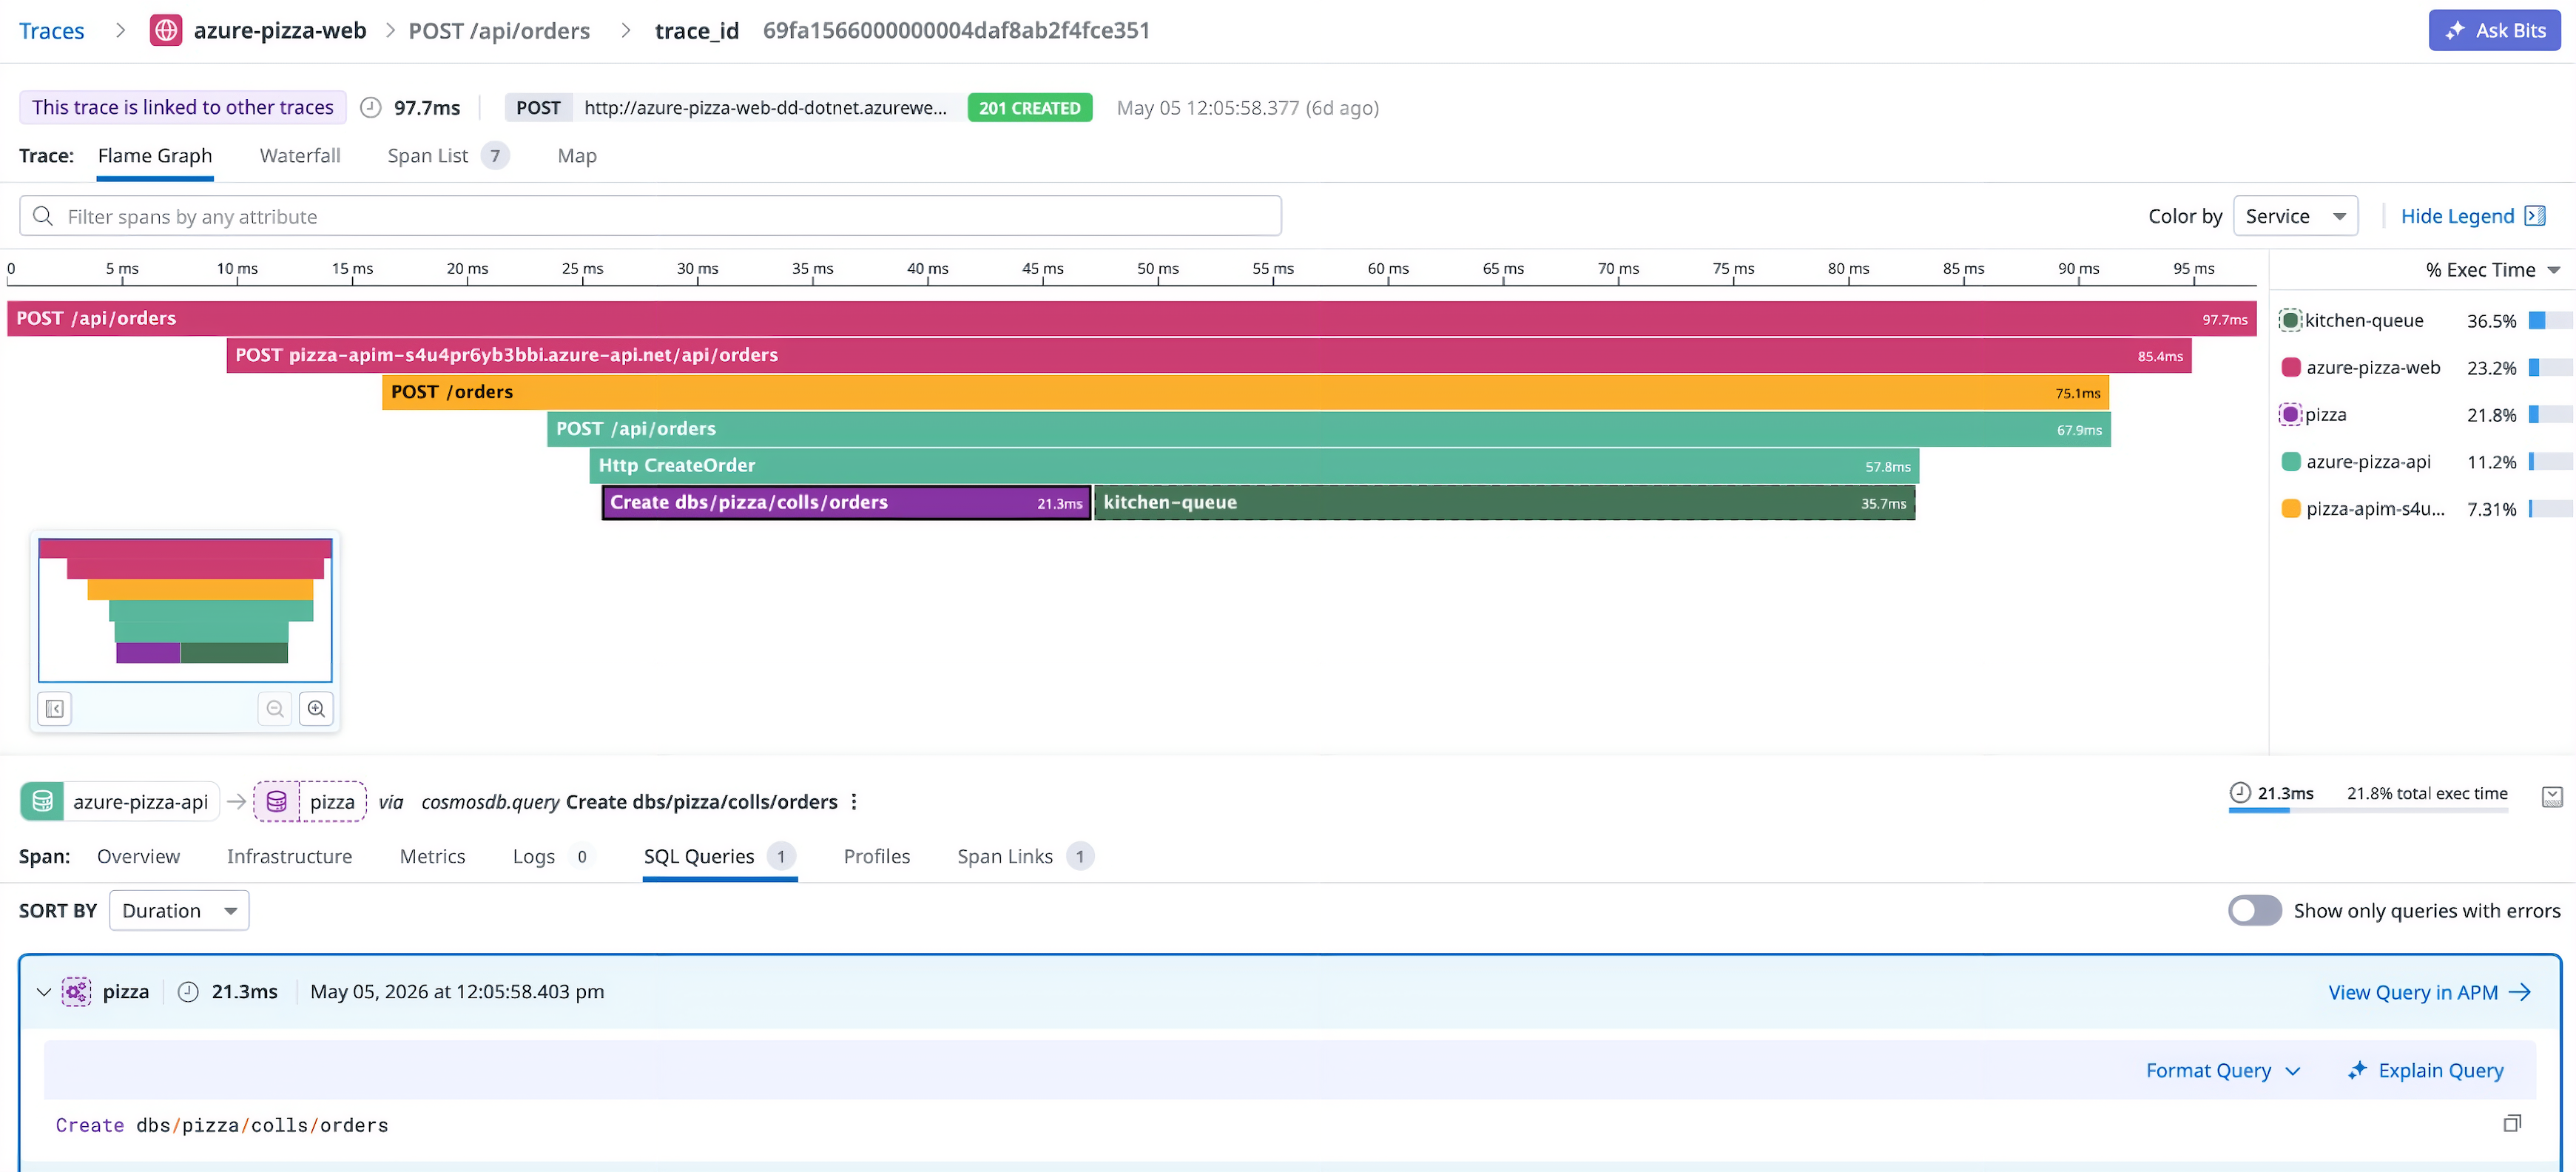Open the % Exec Time legend dropdown
The image size is (2576, 1172).
[x=2492, y=270]
